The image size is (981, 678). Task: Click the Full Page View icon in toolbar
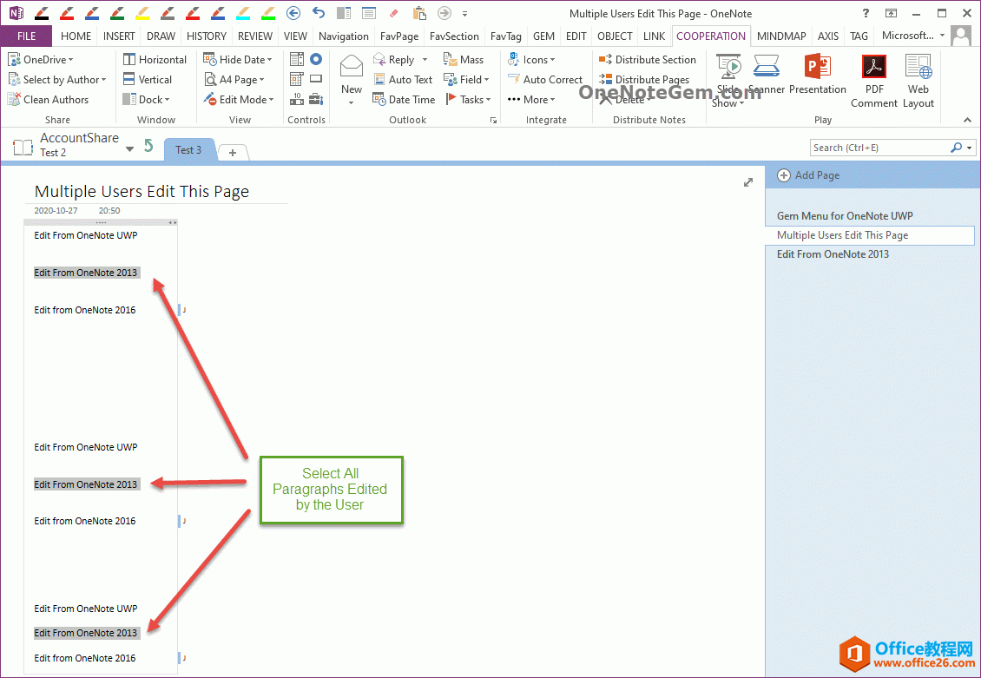368,12
